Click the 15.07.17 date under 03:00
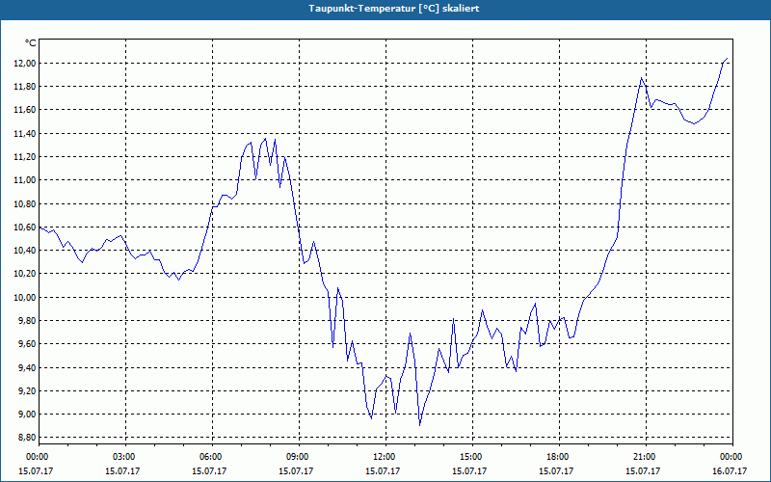This screenshot has height=482, width=771. pyautogui.click(x=122, y=471)
